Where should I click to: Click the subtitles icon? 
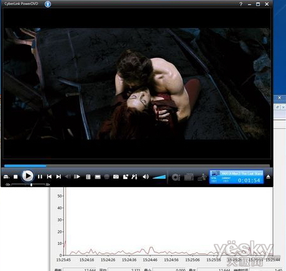tap(98, 177)
